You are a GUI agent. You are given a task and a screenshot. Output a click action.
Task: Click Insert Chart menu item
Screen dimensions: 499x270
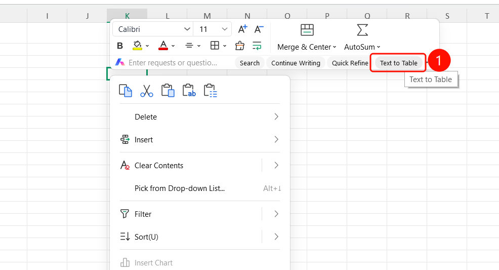[x=200, y=263]
